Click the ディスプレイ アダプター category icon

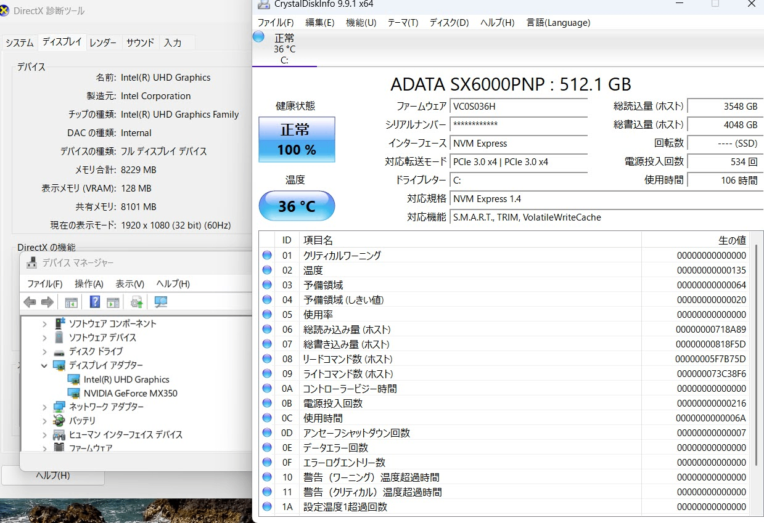tap(59, 365)
